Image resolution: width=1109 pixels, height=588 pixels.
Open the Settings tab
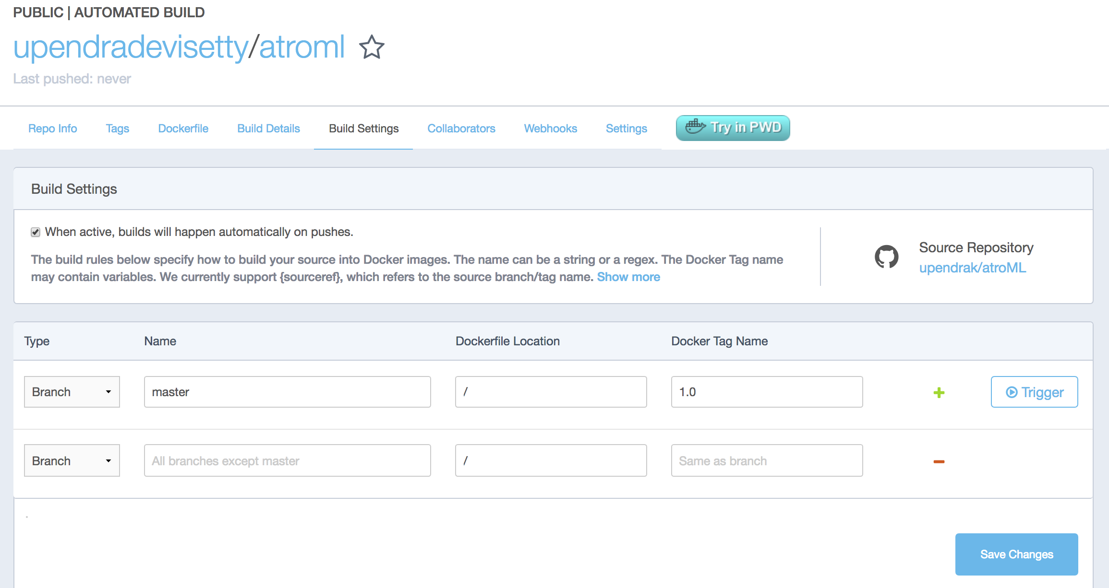point(627,129)
